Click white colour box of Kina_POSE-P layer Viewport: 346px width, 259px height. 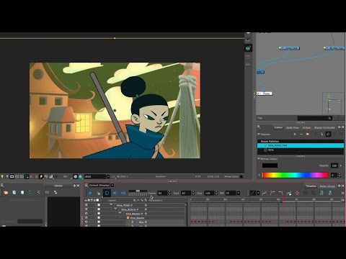tap(99, 205)
